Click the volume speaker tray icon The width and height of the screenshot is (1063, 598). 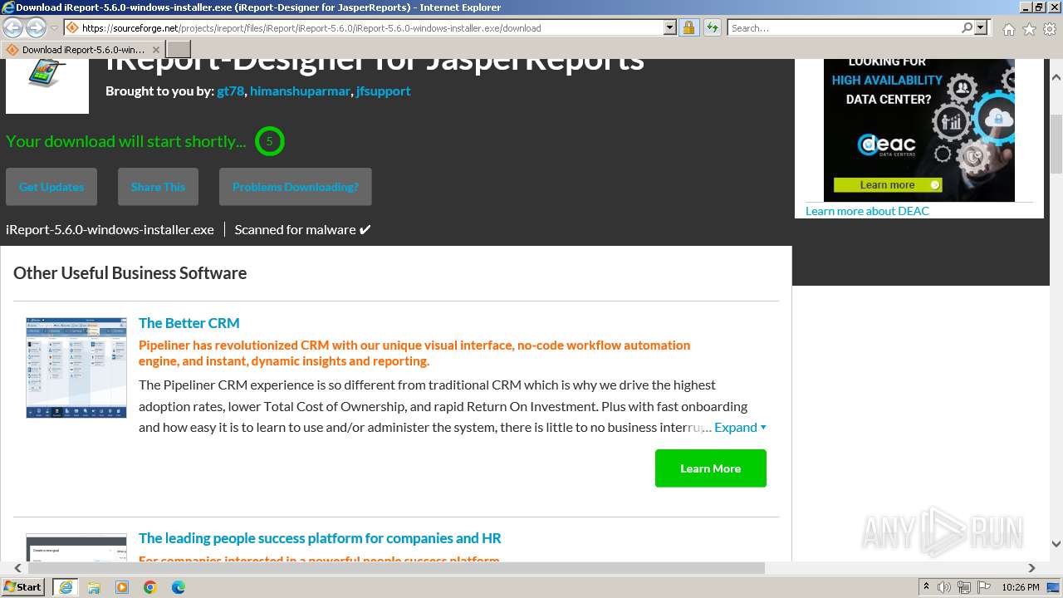944,587
